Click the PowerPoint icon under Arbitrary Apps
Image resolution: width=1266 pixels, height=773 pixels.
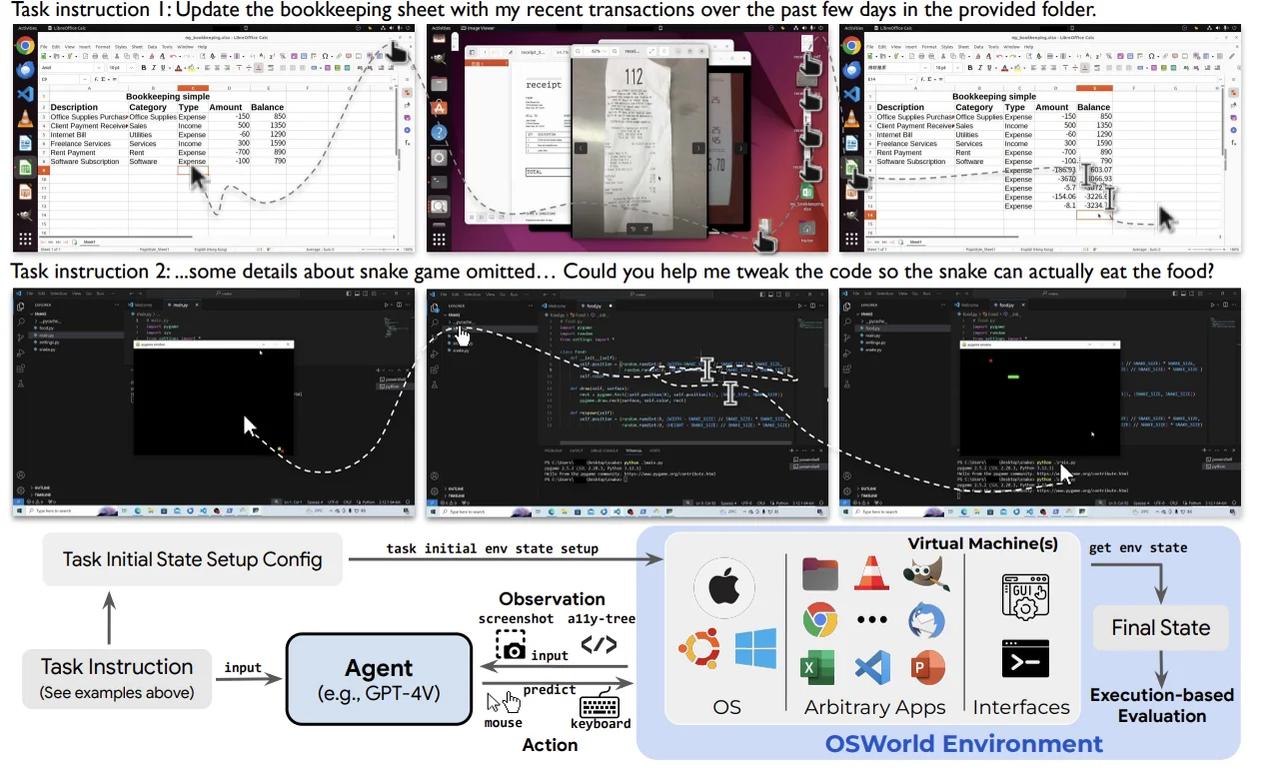(926, 667)
